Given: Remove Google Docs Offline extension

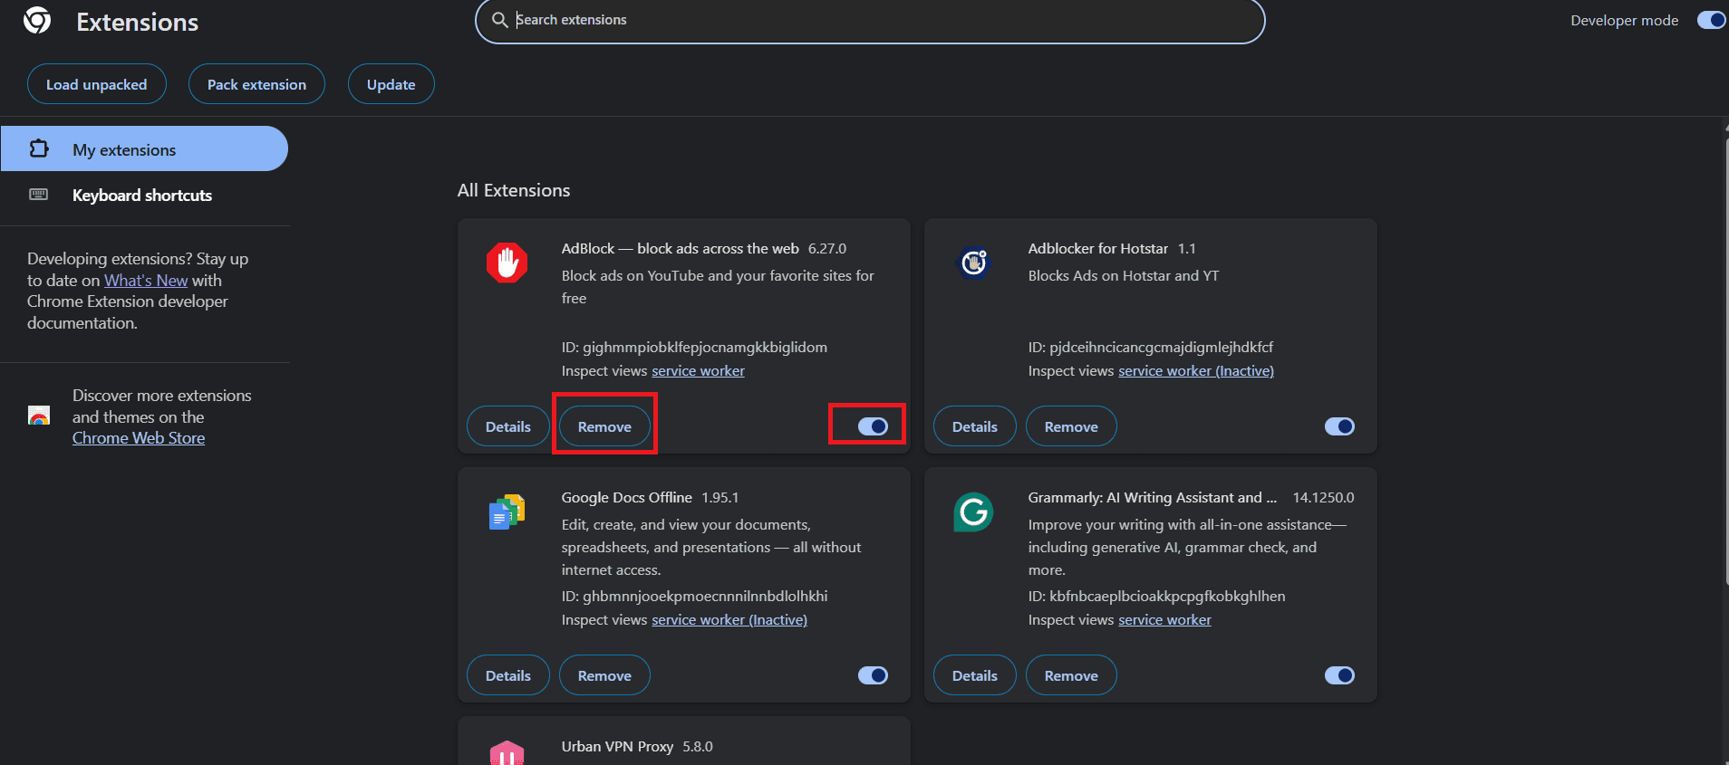Looking at the screenshot, I should click(x=604, y=675).
